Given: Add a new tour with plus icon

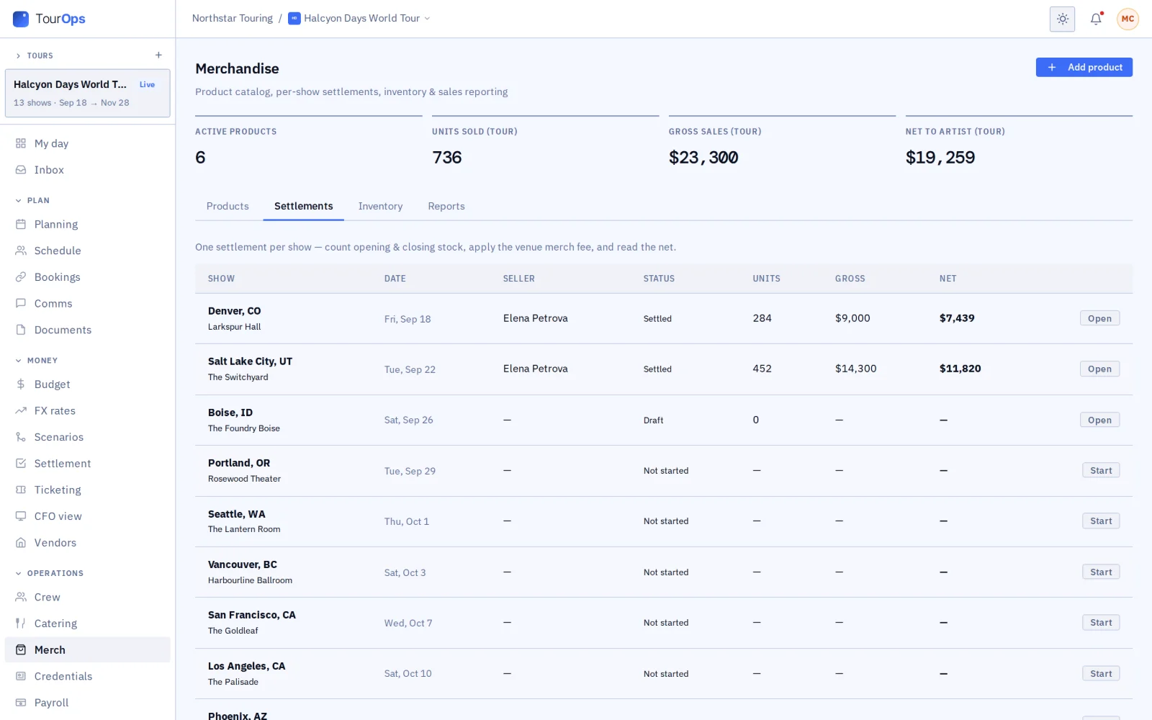Looking at the screenshot, I should tap(158, 55).
